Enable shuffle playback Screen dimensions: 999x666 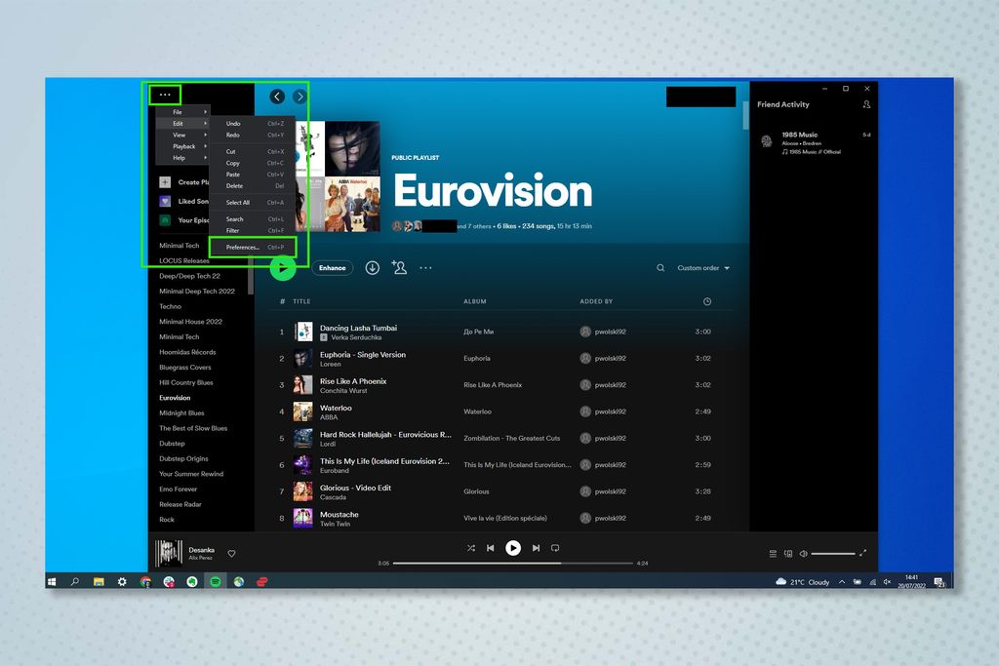coord(471,547)
